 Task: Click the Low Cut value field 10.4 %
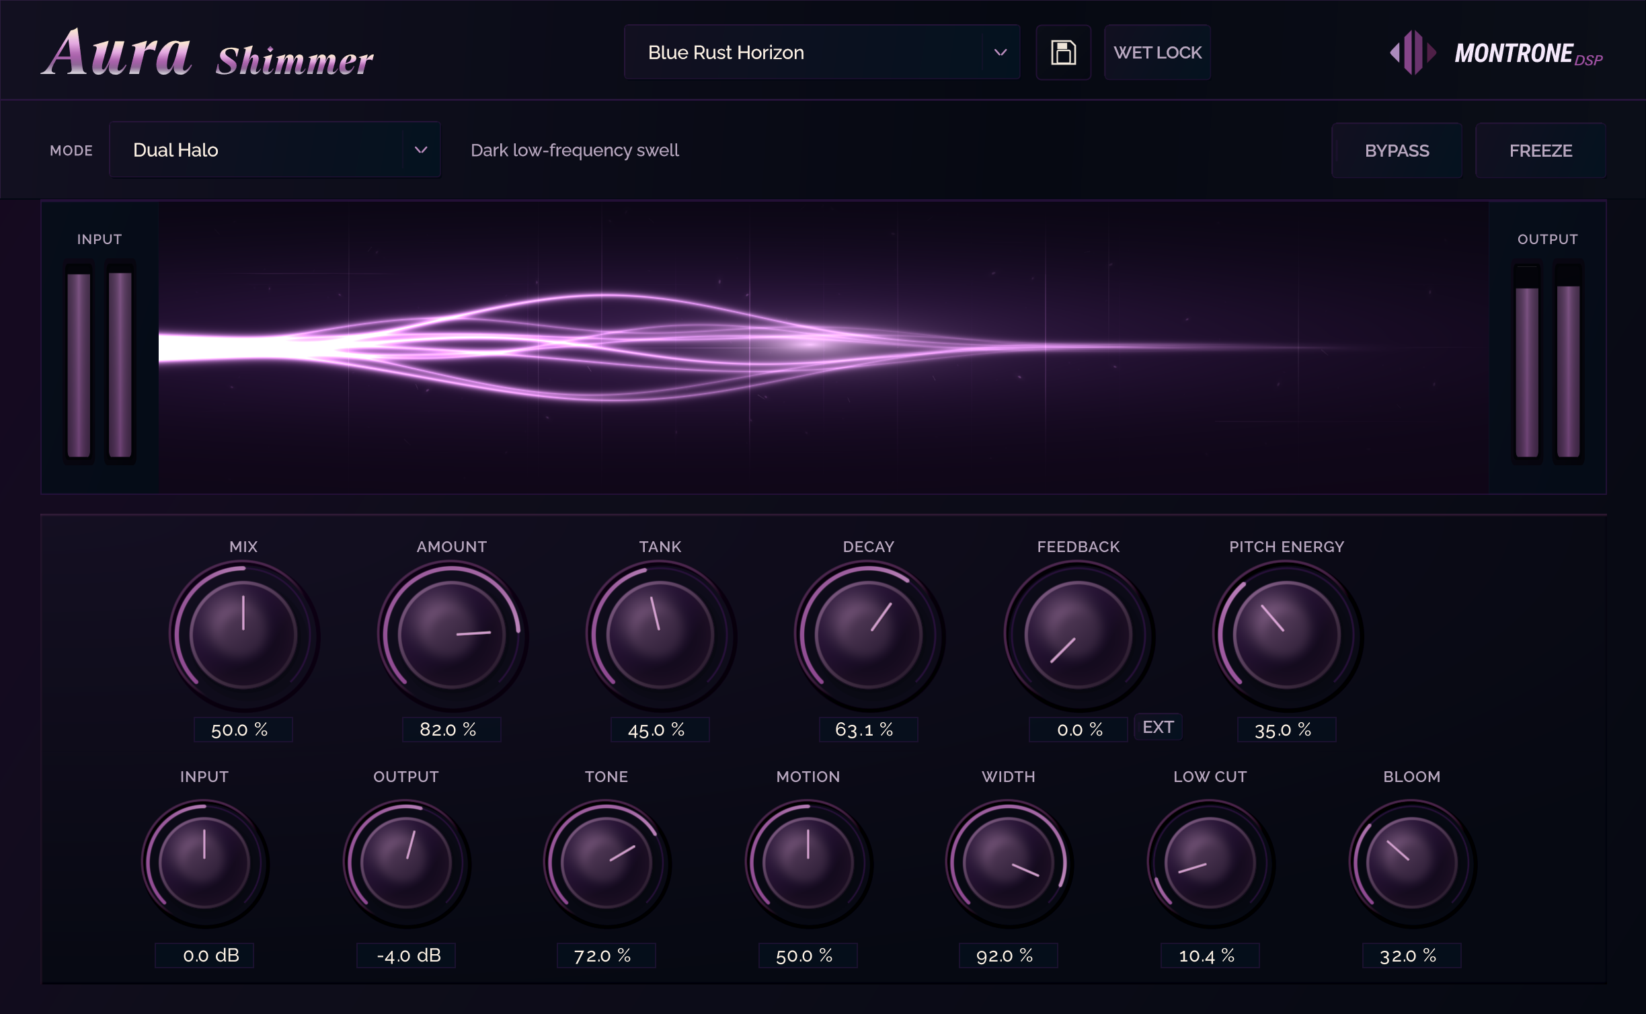click(1210, 955)
